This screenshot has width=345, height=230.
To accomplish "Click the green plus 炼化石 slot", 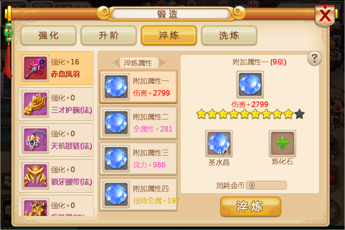I will [x=283, y=143].
